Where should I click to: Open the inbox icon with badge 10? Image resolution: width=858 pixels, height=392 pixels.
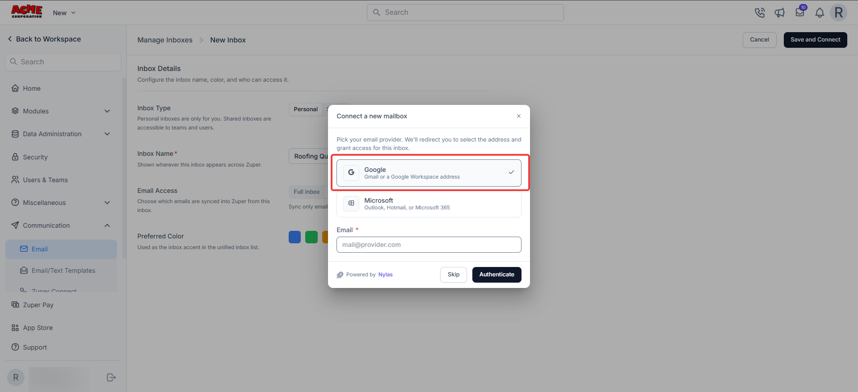(800, 12)
